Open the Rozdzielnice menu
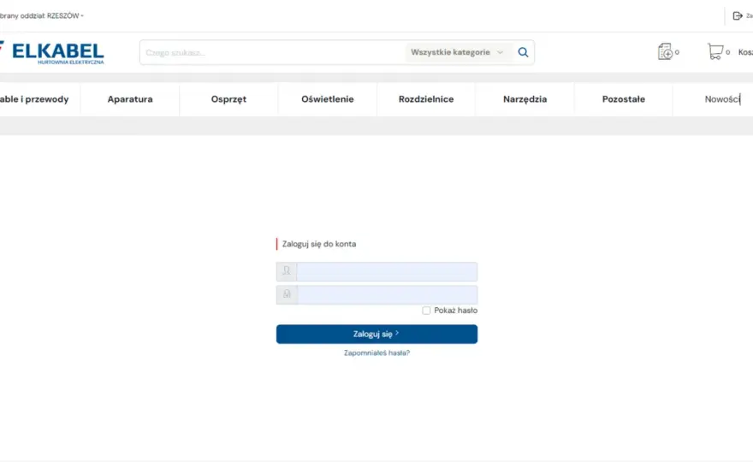This screenshot has height=462, width=753. (426, 99)
